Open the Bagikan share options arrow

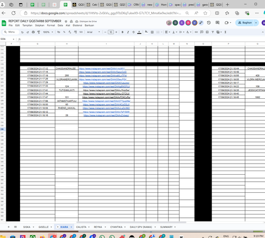click(256, 23)
